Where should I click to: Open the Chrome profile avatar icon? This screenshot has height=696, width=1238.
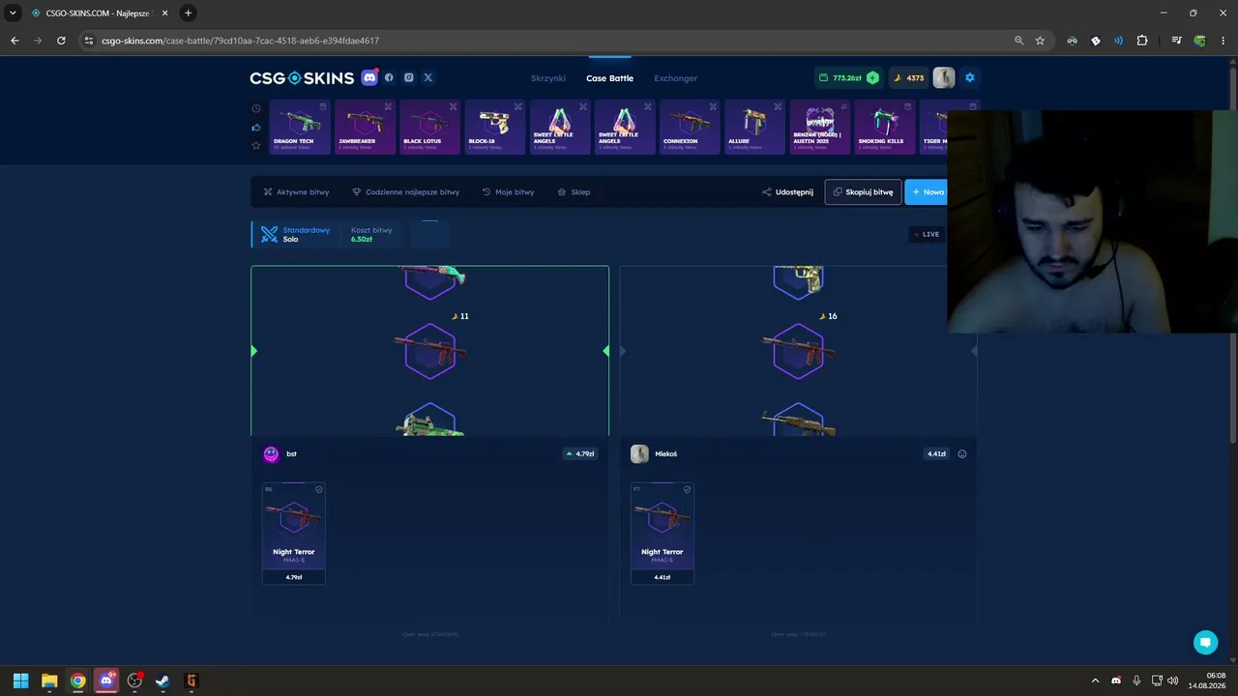[x=1199, y=41]
